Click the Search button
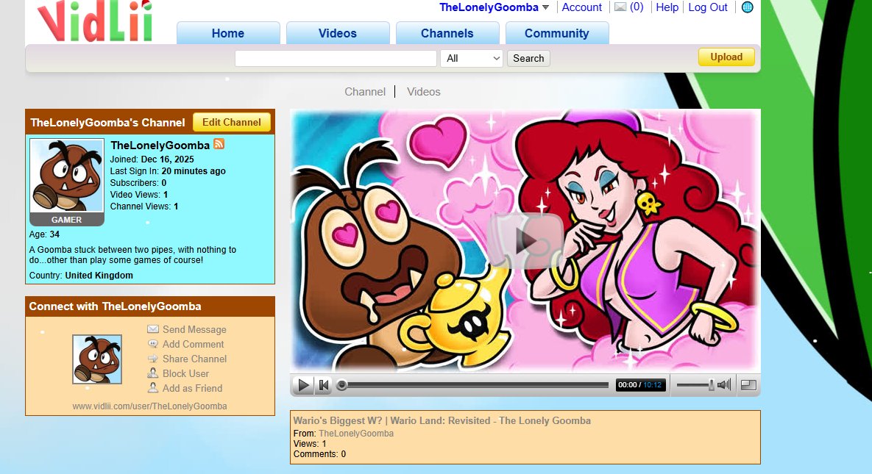The image size is (872, 474). (x=528, y=58)
